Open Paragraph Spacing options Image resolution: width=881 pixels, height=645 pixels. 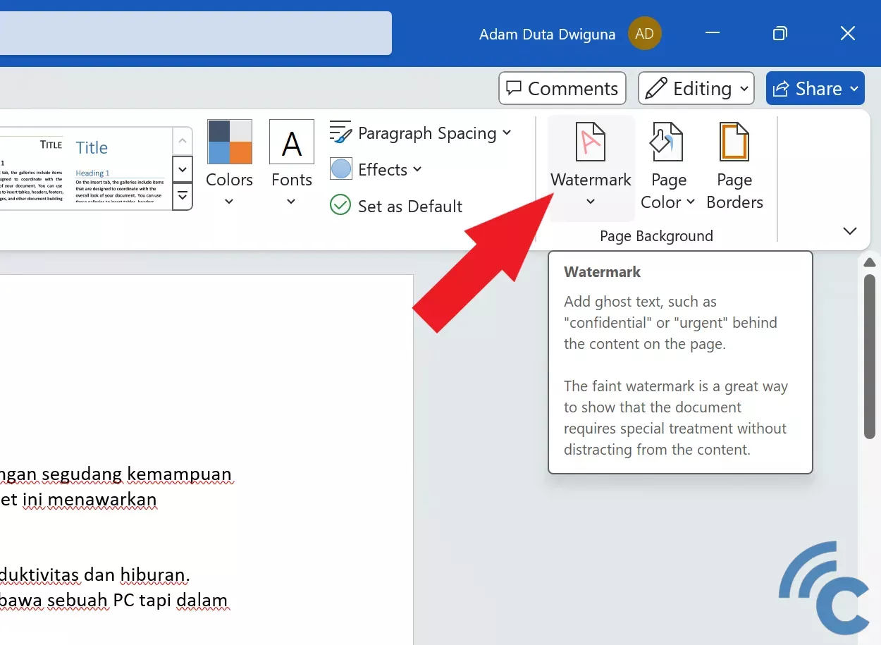coord(421,133)
